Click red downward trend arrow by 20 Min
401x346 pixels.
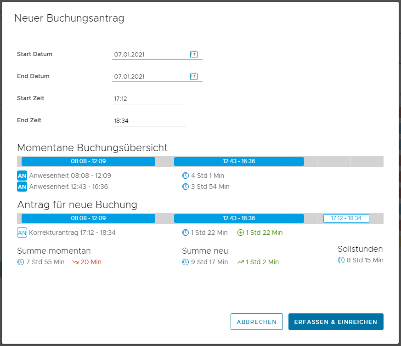tap(75, 262)
